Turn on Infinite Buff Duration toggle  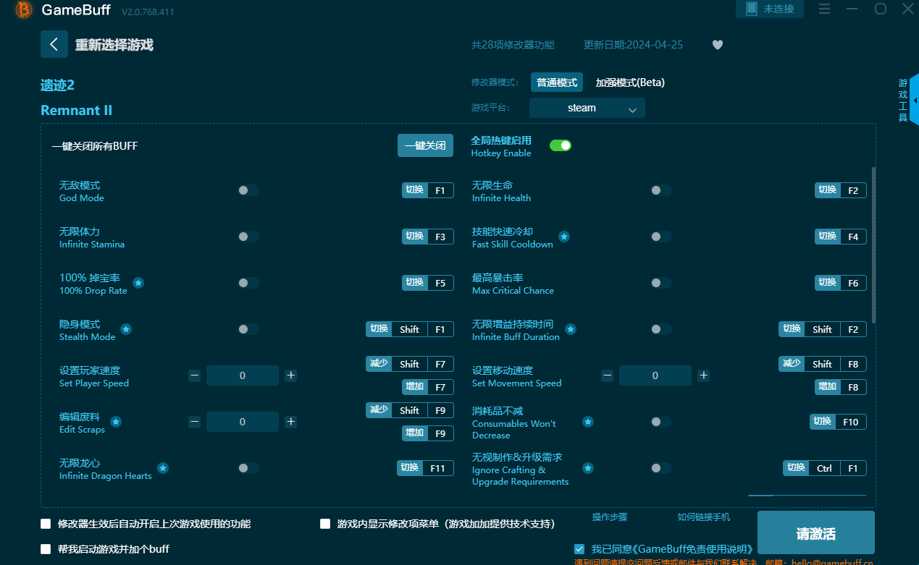coord(661,329)
